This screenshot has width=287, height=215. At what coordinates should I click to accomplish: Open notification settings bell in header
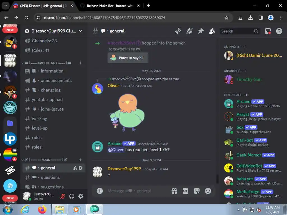pyautogui.click(x=189, y=31)
